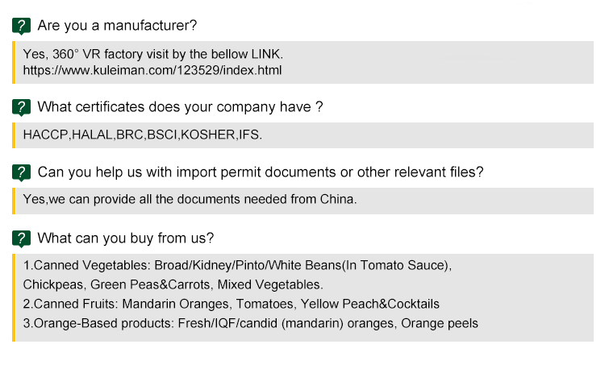Click the word 'KOSHER' in certificates answer
605x365 pixels.
tap(208, 135)
